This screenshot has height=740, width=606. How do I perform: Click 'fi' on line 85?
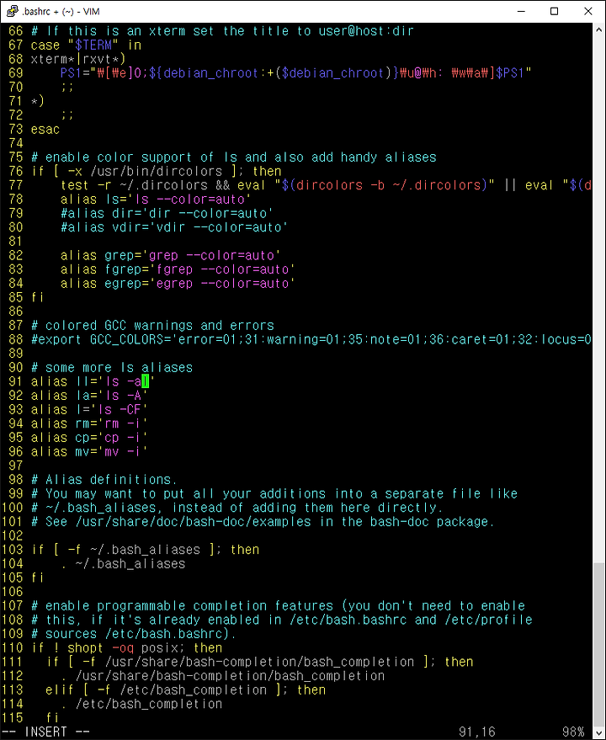38,297
